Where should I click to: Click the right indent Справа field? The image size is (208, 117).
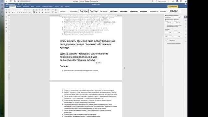tap(177, 32)
